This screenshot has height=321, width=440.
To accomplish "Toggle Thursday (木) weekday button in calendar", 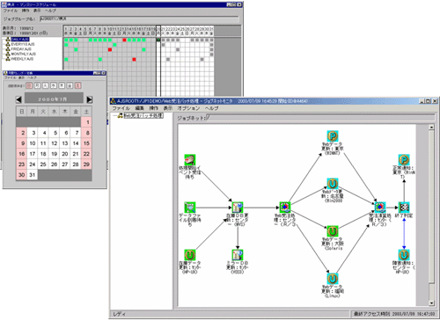I will 62,85.
